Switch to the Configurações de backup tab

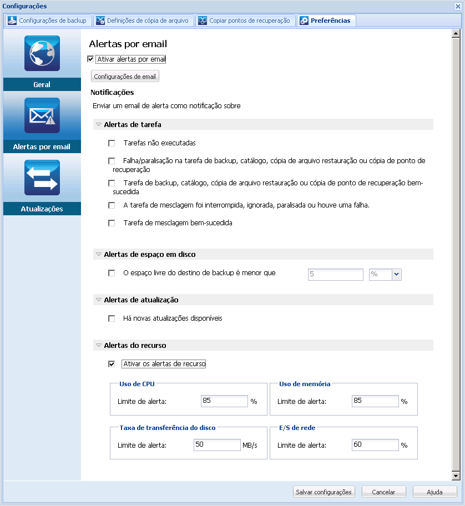point(48,20)
